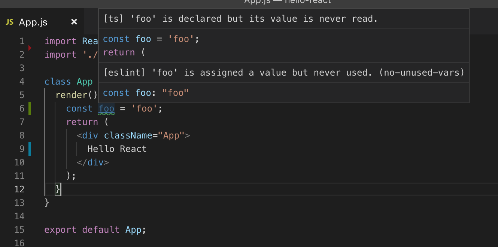The image size is (498, 247).
Task: Click the closing brace on line 12
Action: tap(58, 189)
